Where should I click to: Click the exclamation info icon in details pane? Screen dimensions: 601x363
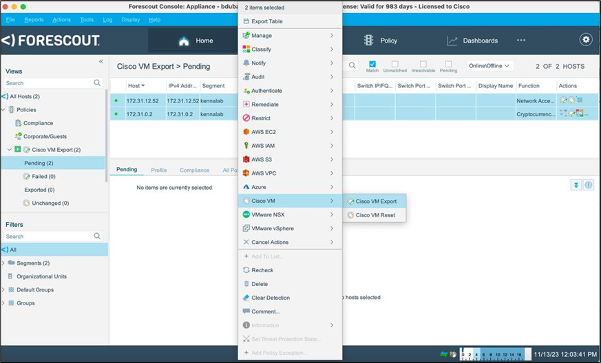pyautogui.click(x=589, y=185)
